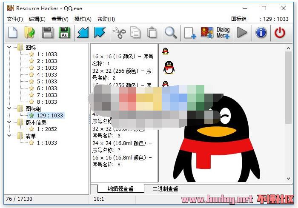Open the 查看(V) menu
298x208 pixels.
pyautogui.click(x=60, y=19)
